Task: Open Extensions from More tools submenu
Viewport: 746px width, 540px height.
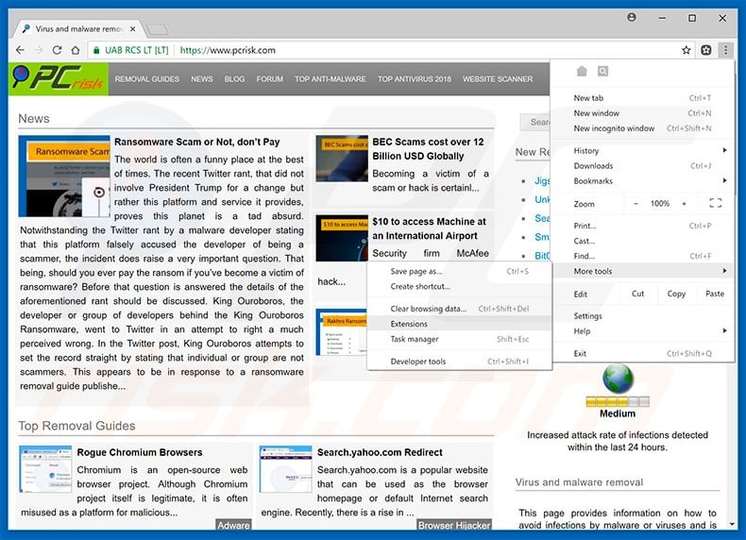Action: click(x=460, y=324)
